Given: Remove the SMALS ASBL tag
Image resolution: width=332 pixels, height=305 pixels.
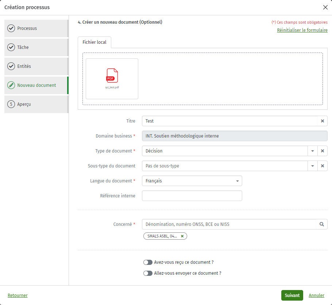Looking at the screenshot, I should (x=182, y=236).
